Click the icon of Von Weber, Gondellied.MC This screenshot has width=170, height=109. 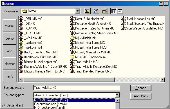click(124, 28)
